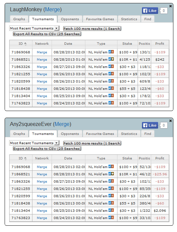Click type icon in Any2squeezeEver 71818438 row
This screenshot has height=232, width=177.
(x=111, y=203)
